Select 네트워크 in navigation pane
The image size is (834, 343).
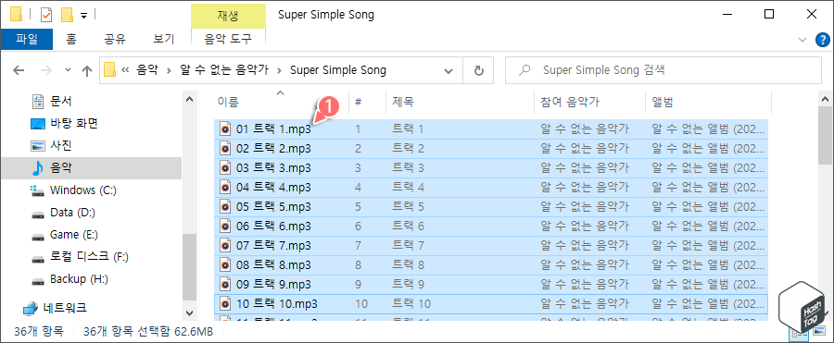(x=65, y=307)
